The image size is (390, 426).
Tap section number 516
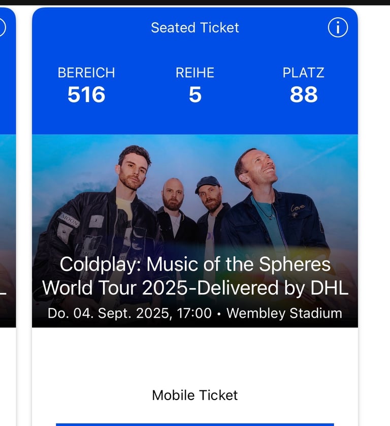coord(86,95)
